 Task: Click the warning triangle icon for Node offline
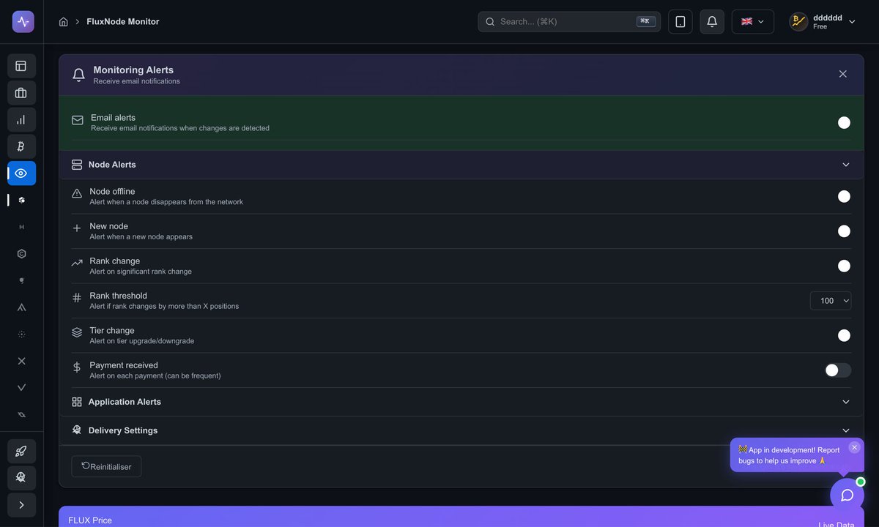77,194
